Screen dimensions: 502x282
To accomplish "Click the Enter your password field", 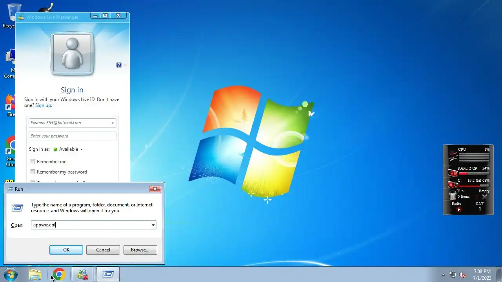I will click(73, 136).
